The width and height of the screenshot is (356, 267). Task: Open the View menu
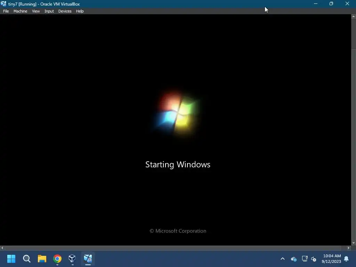coord(36,11)
